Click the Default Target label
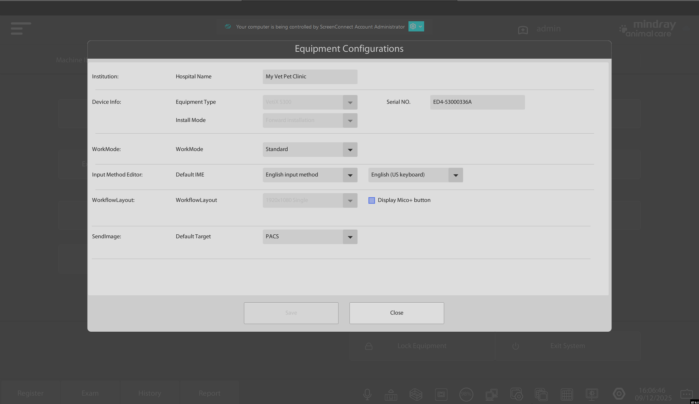Screen dimensions: 699x404 [x=193, y=237]
